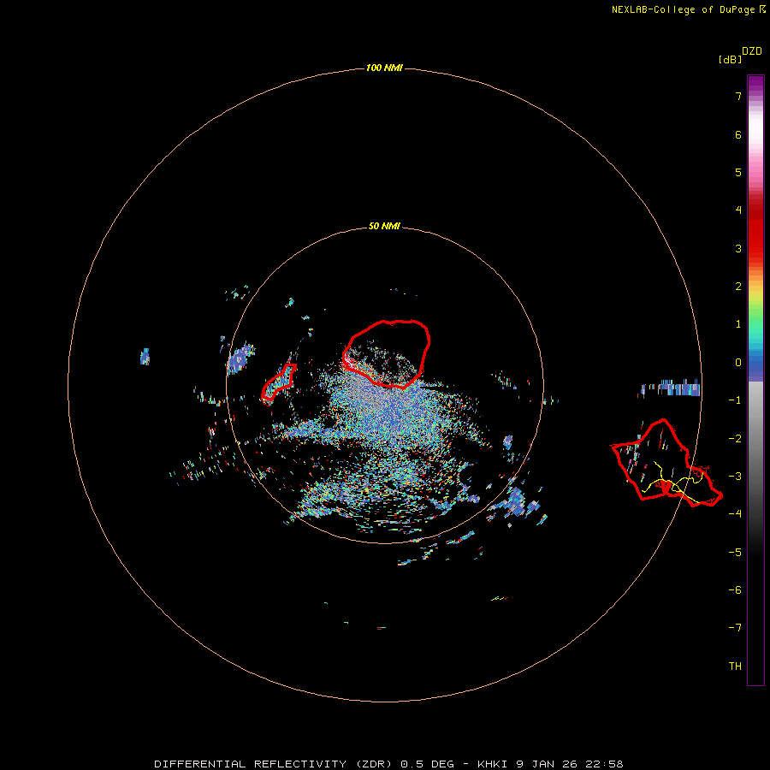Click the -7 value on the color scale
Viewport: 770px width, 770px height.
click(x=735, y=628)
